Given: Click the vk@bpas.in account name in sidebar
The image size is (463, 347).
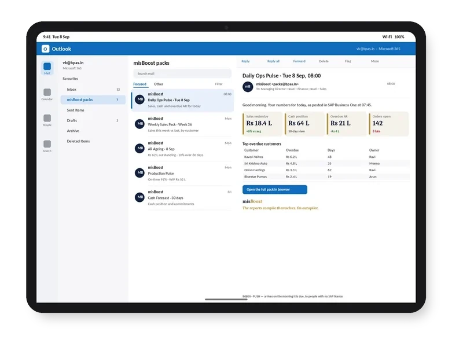Looking at the screenshot, I should 73,63.
